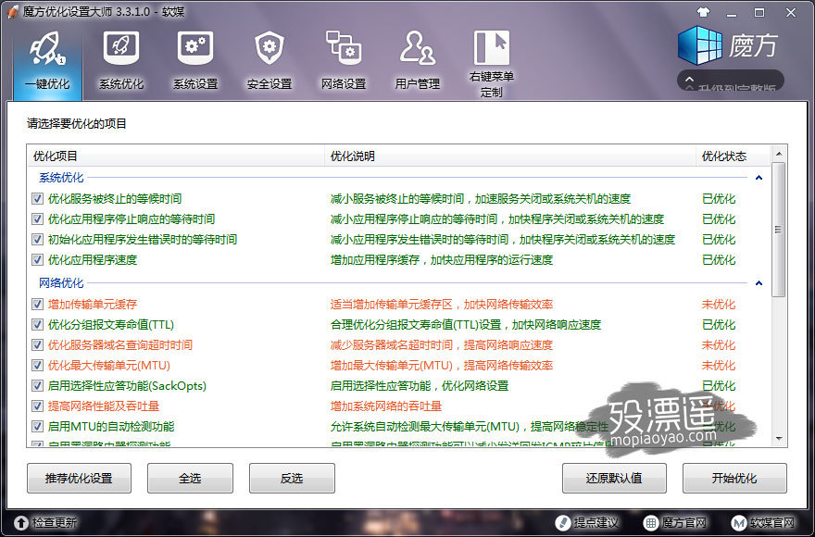Click the list scrollbar thumb
The height and width of the screenshot is (537, 815).
(778, 230)
